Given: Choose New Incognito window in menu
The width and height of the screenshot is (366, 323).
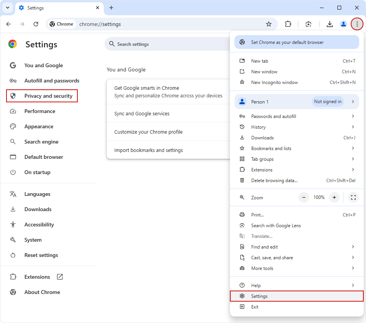Looking at the screenshot, I should point(297,82).
